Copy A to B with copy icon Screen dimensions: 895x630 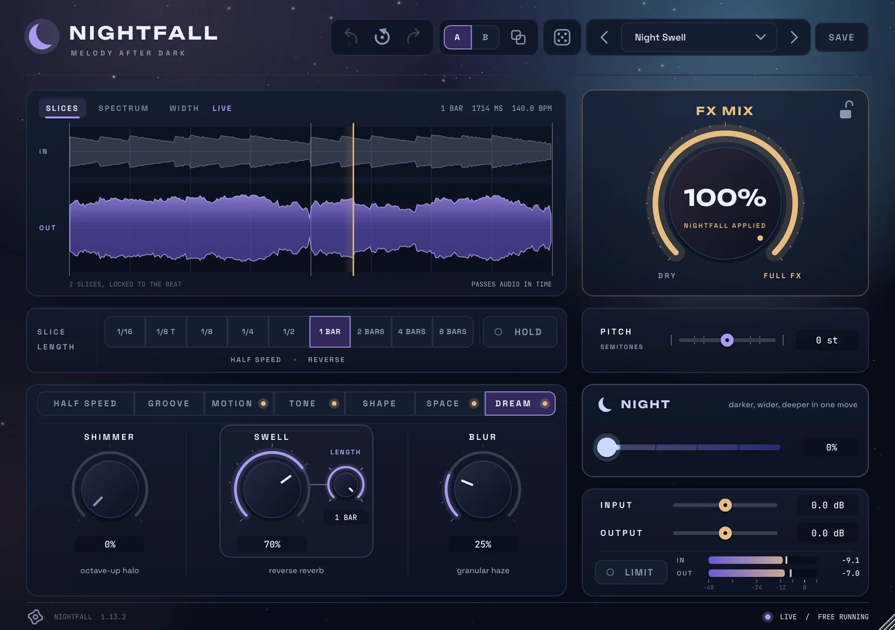click(518, 37)
